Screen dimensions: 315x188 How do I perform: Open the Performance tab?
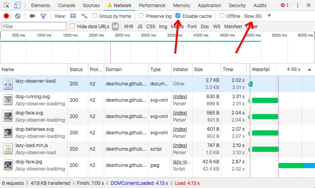coord(152,6)
